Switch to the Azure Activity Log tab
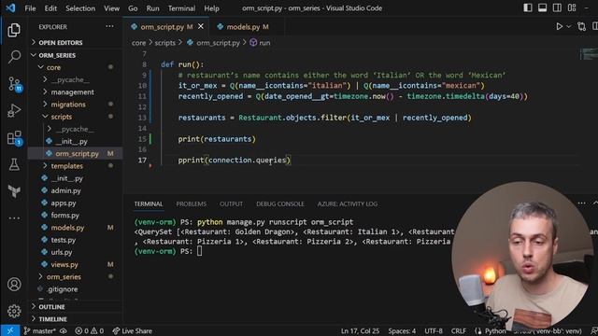This screenshot has width=598, height=336. pyautogui.click(x=348, y=203)
